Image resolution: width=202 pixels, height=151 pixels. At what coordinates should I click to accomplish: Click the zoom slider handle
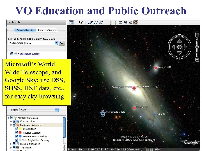[197, 47]
